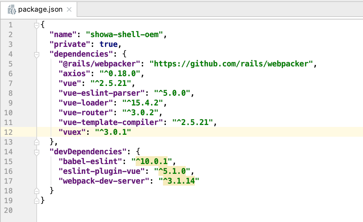Click line number 5 in gutter

10,64
